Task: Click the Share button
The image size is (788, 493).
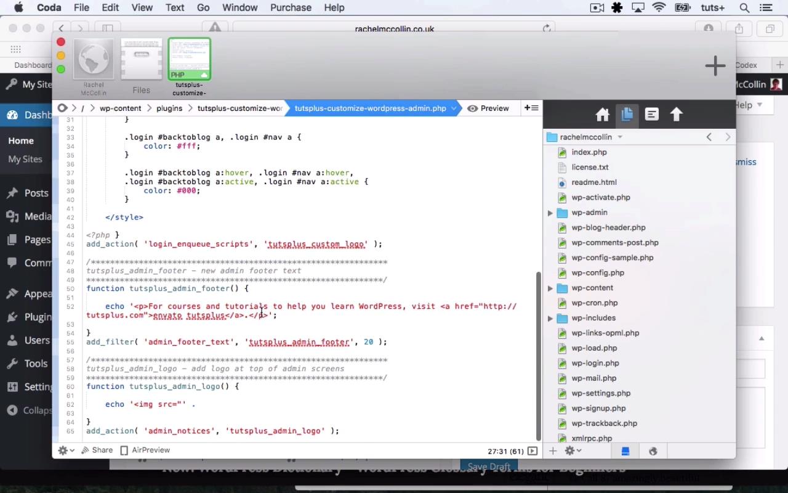Action: pos(97,450)
